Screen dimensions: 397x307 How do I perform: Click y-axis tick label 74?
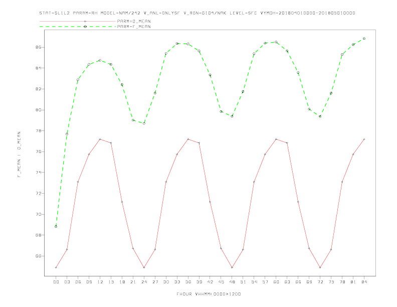(38, 173)
